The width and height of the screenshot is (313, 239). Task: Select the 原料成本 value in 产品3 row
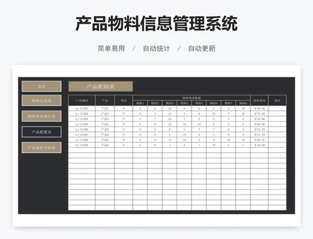[259, 119]
